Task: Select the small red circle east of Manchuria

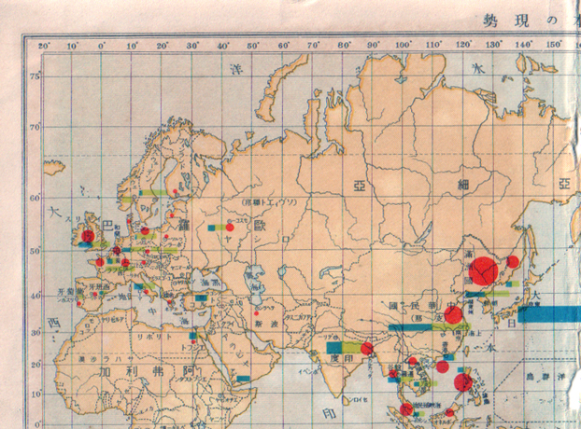Action: click(513, 261)
